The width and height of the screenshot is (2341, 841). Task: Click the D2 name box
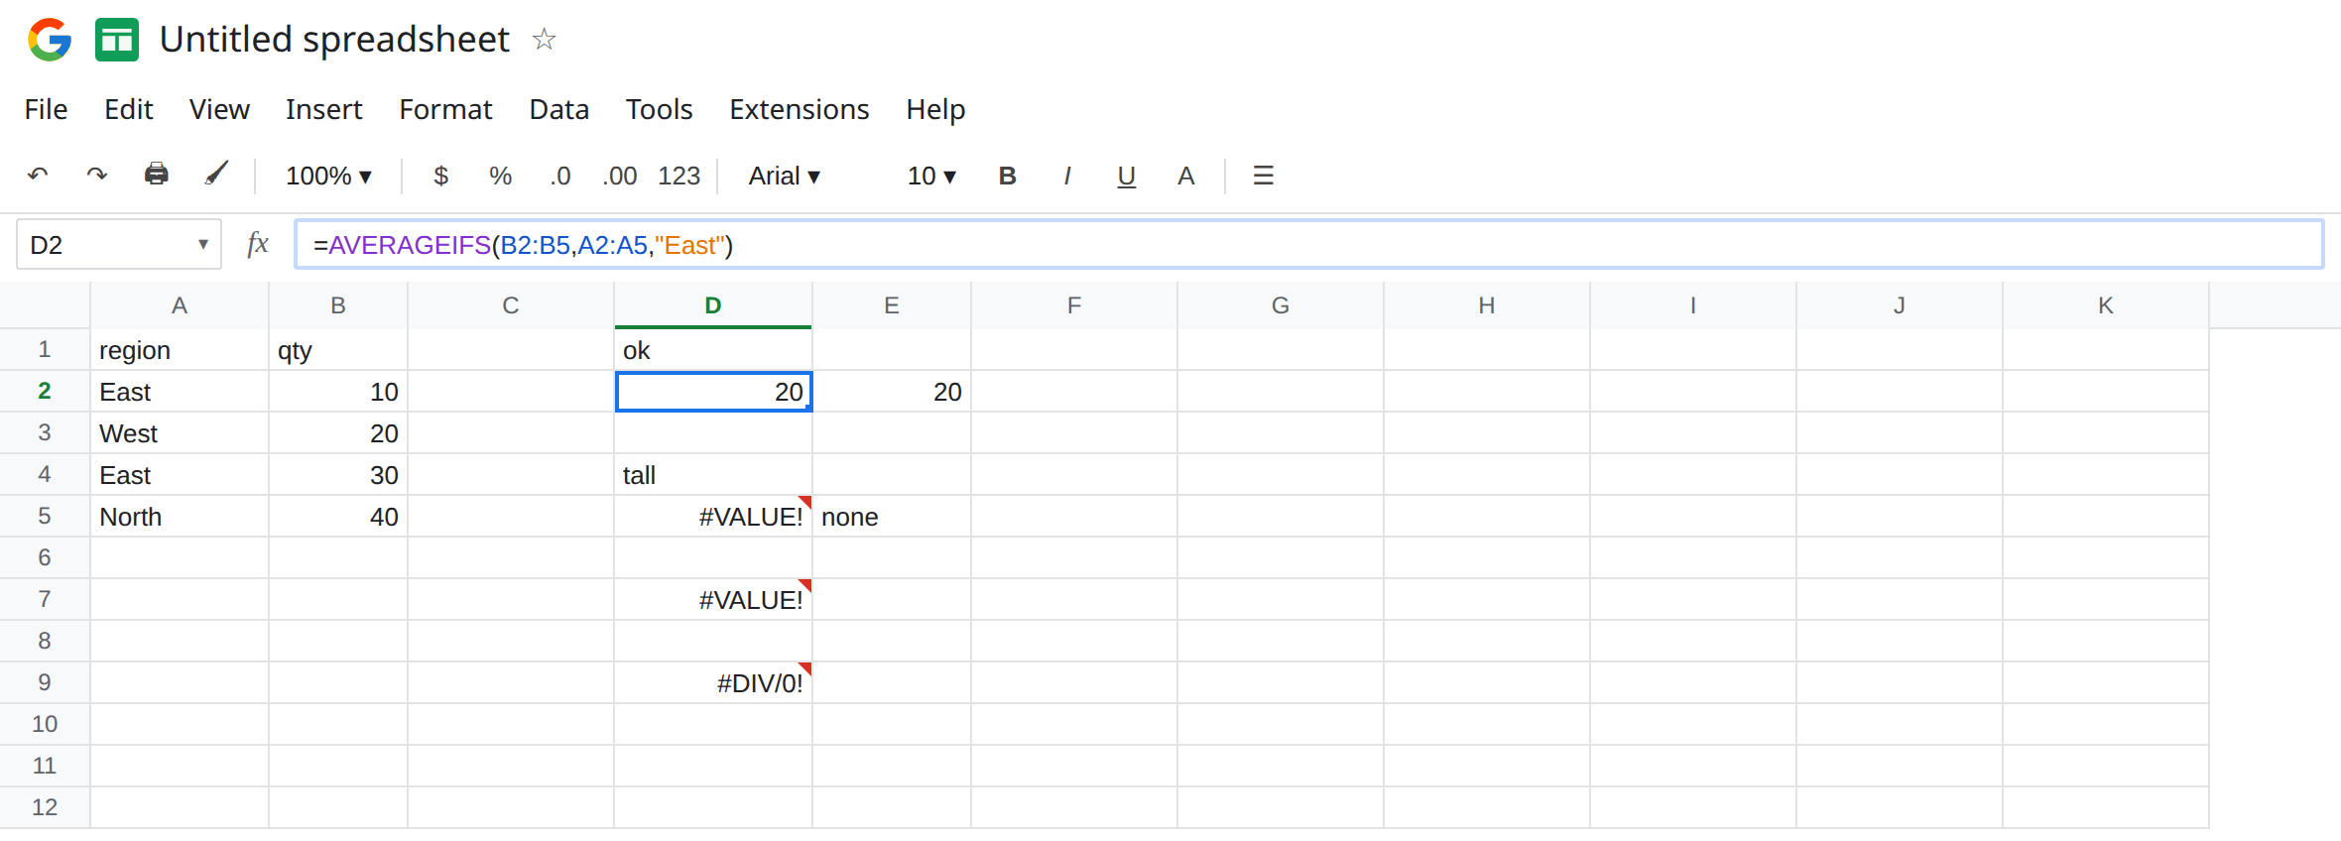(119, 244)
